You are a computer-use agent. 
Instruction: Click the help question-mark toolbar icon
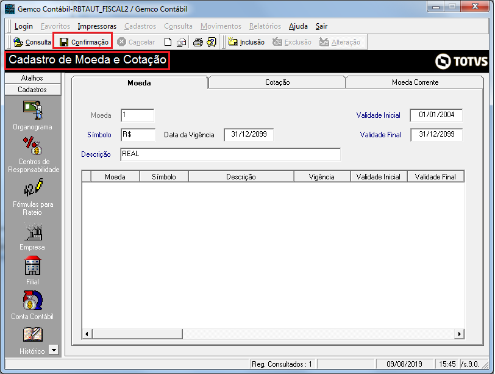point(212,42)
